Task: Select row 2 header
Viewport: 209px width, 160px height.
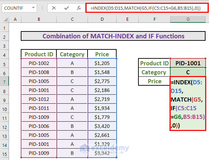Action: [4, 36]
